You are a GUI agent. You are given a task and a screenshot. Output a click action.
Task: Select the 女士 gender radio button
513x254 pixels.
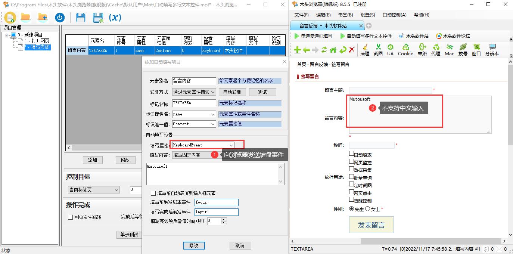pyautogui.click(x=368, y=209)
